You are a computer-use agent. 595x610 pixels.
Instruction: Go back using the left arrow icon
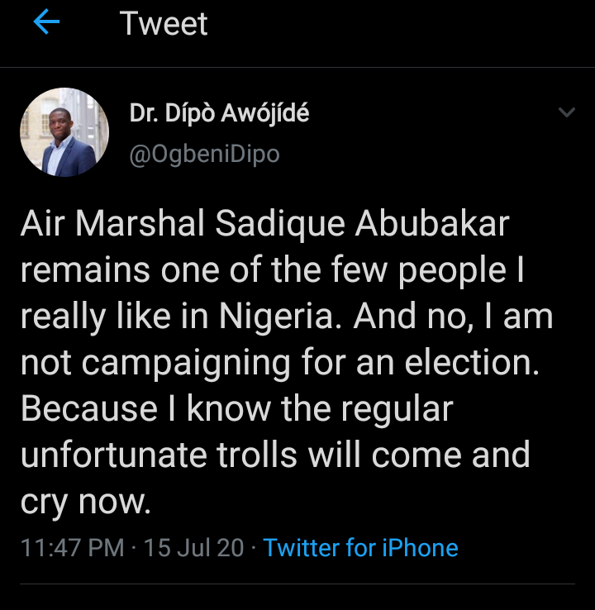[x=47, y=23]
